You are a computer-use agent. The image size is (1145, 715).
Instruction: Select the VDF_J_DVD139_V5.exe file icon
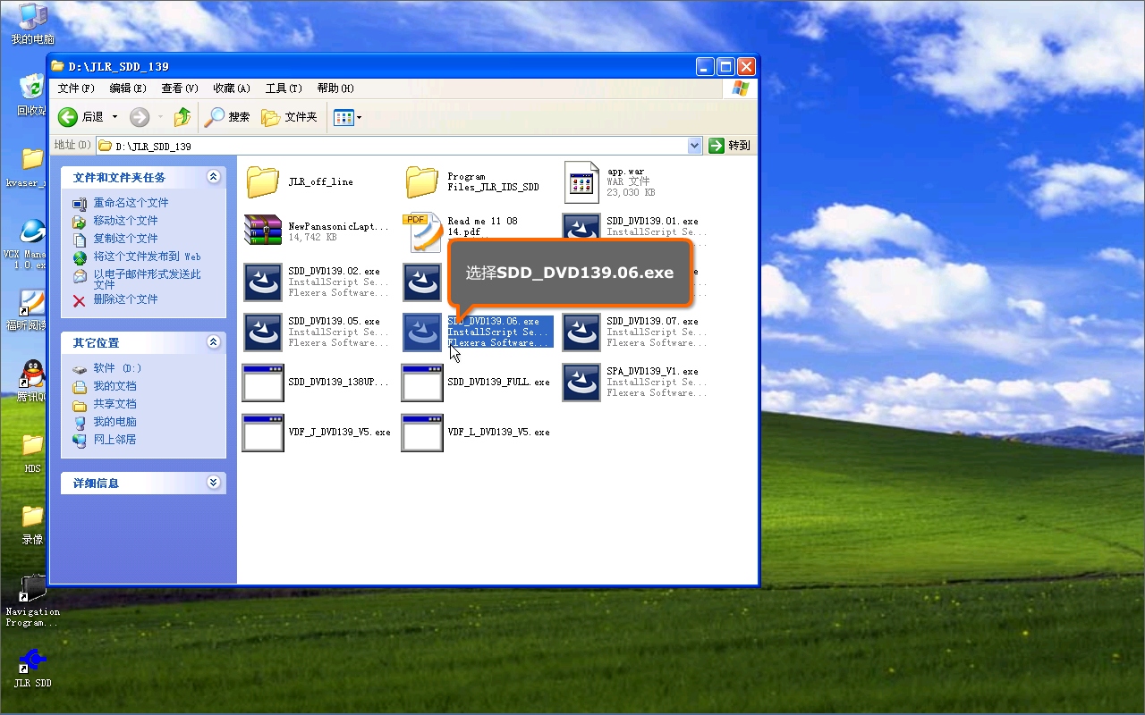coord(263,432)
